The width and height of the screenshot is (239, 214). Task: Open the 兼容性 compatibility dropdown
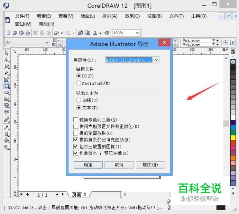[156, 60]
